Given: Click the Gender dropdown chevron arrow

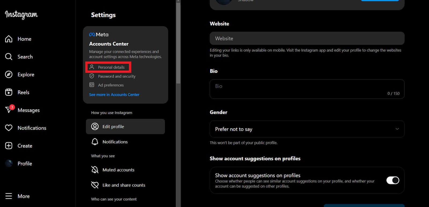Looking at the screenshot, I should [397, 129].
